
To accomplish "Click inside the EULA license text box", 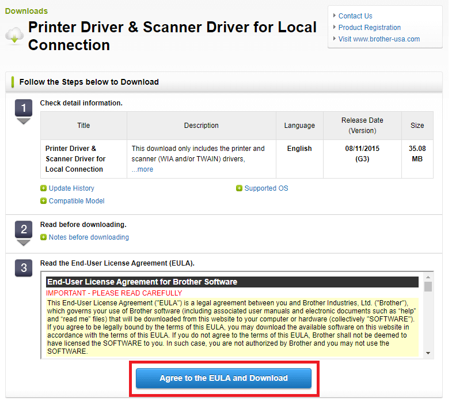I will [230, 323].
